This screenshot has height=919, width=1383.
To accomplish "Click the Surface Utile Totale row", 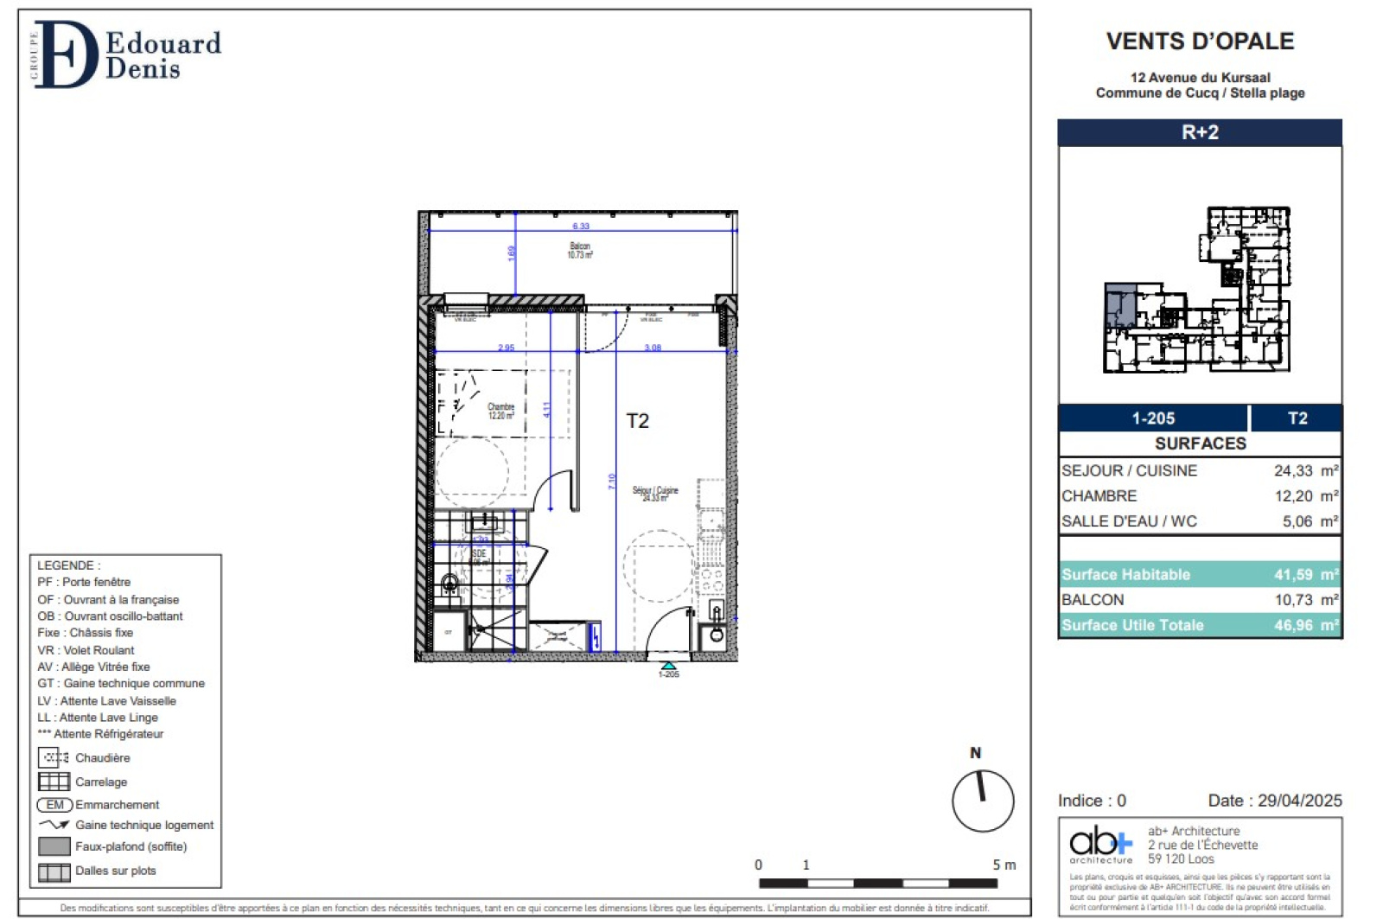I will point(1199,625).
